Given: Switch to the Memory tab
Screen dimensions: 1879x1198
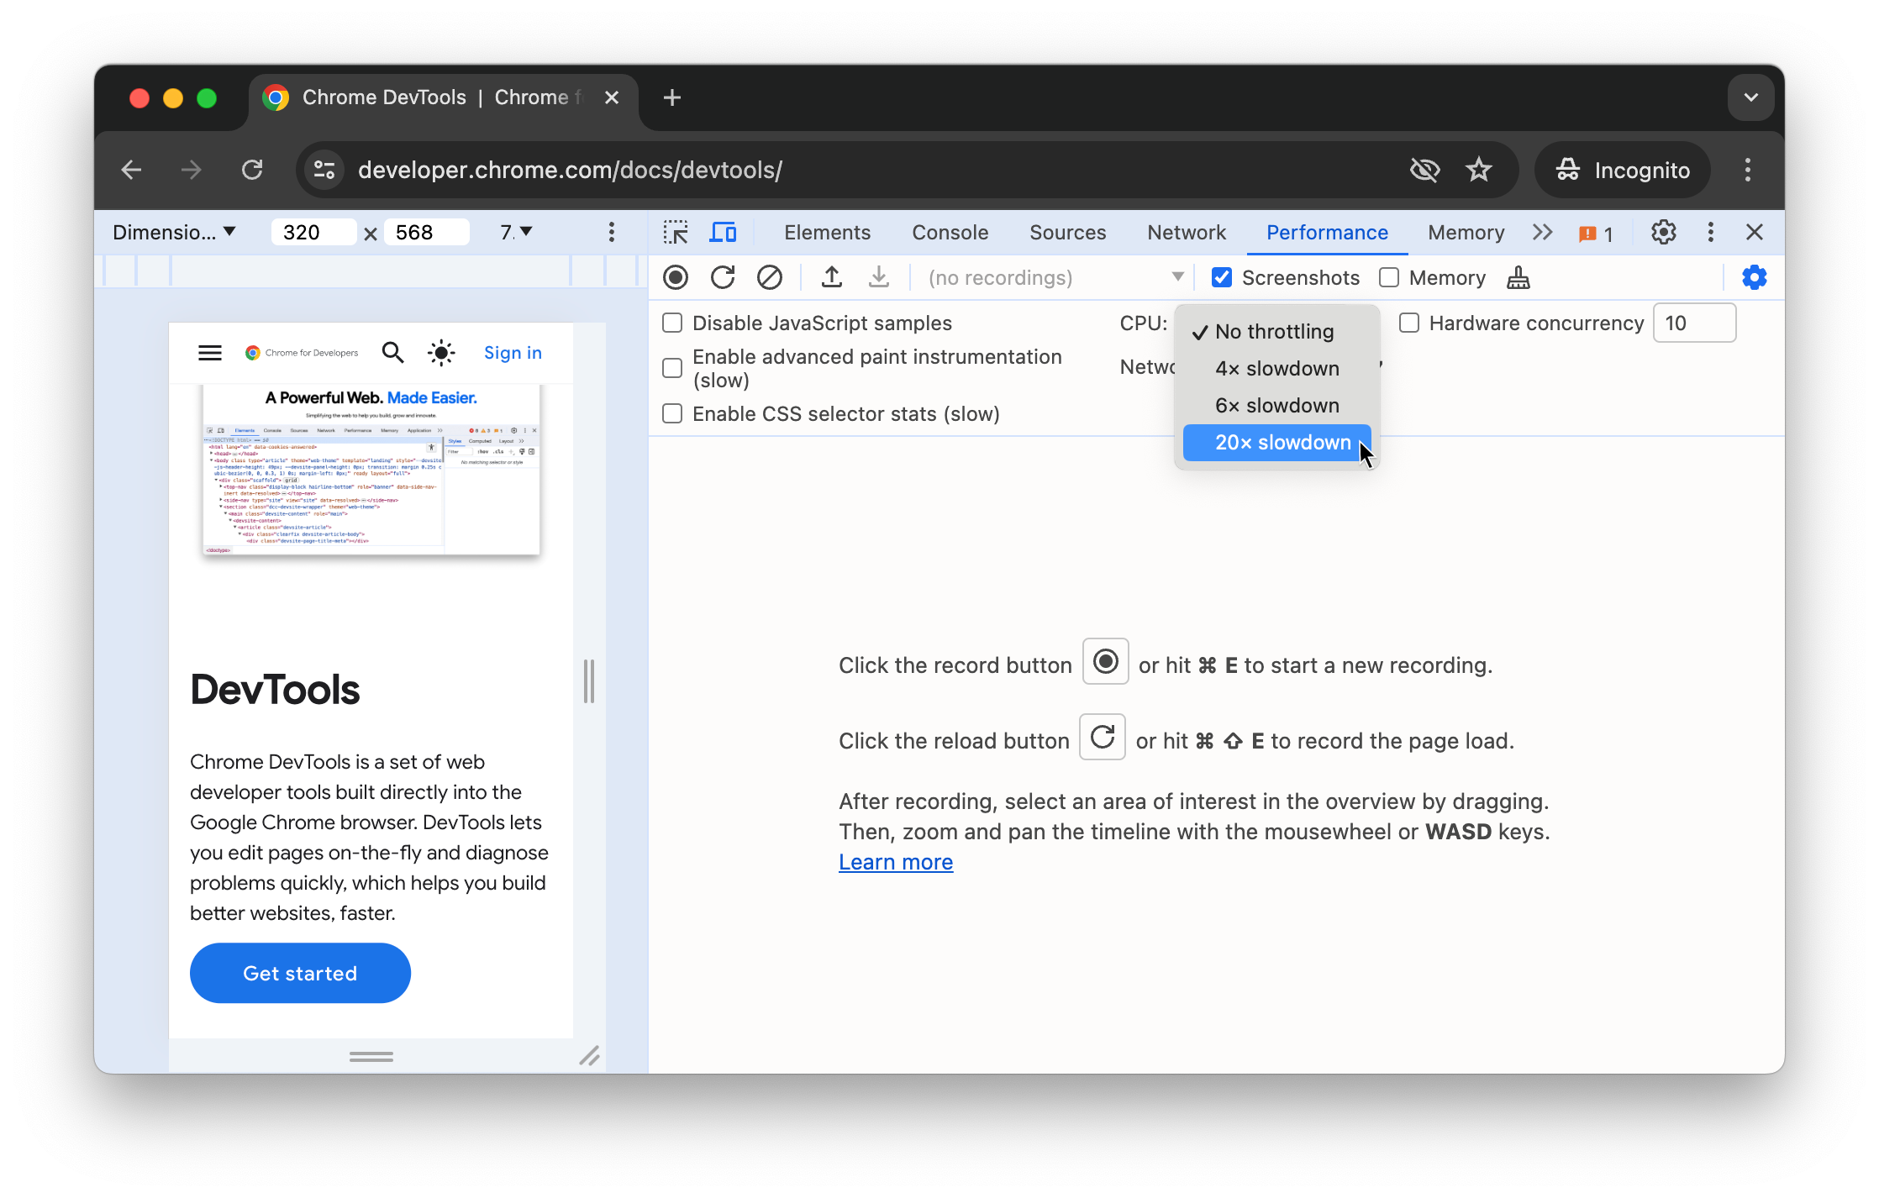Looking at the screenshot, I should [x=1466, y=231].
